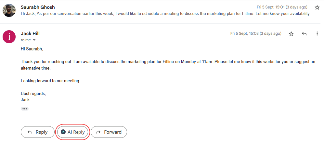
Task: Click the AI Reply button label
Action: point(76,132)
